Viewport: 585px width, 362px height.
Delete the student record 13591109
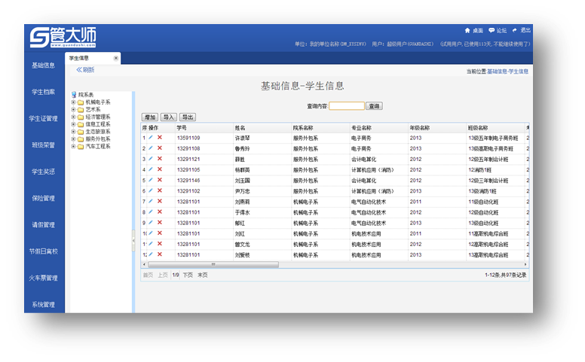coord(160,138)
